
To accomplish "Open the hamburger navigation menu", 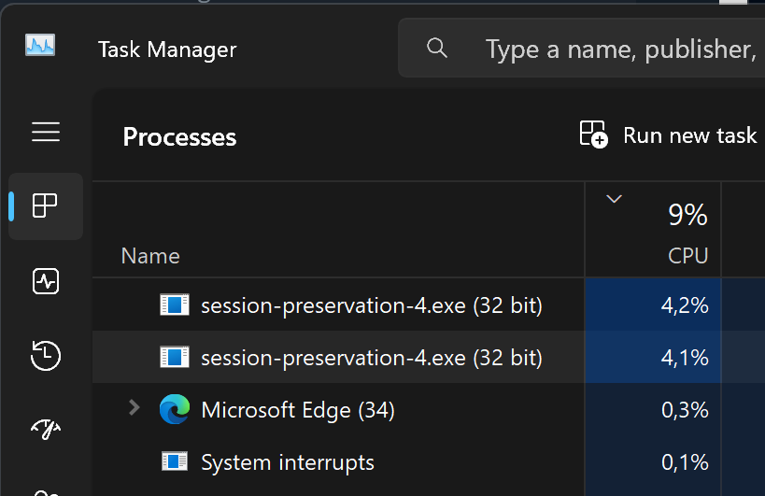I will coord(46,132).
